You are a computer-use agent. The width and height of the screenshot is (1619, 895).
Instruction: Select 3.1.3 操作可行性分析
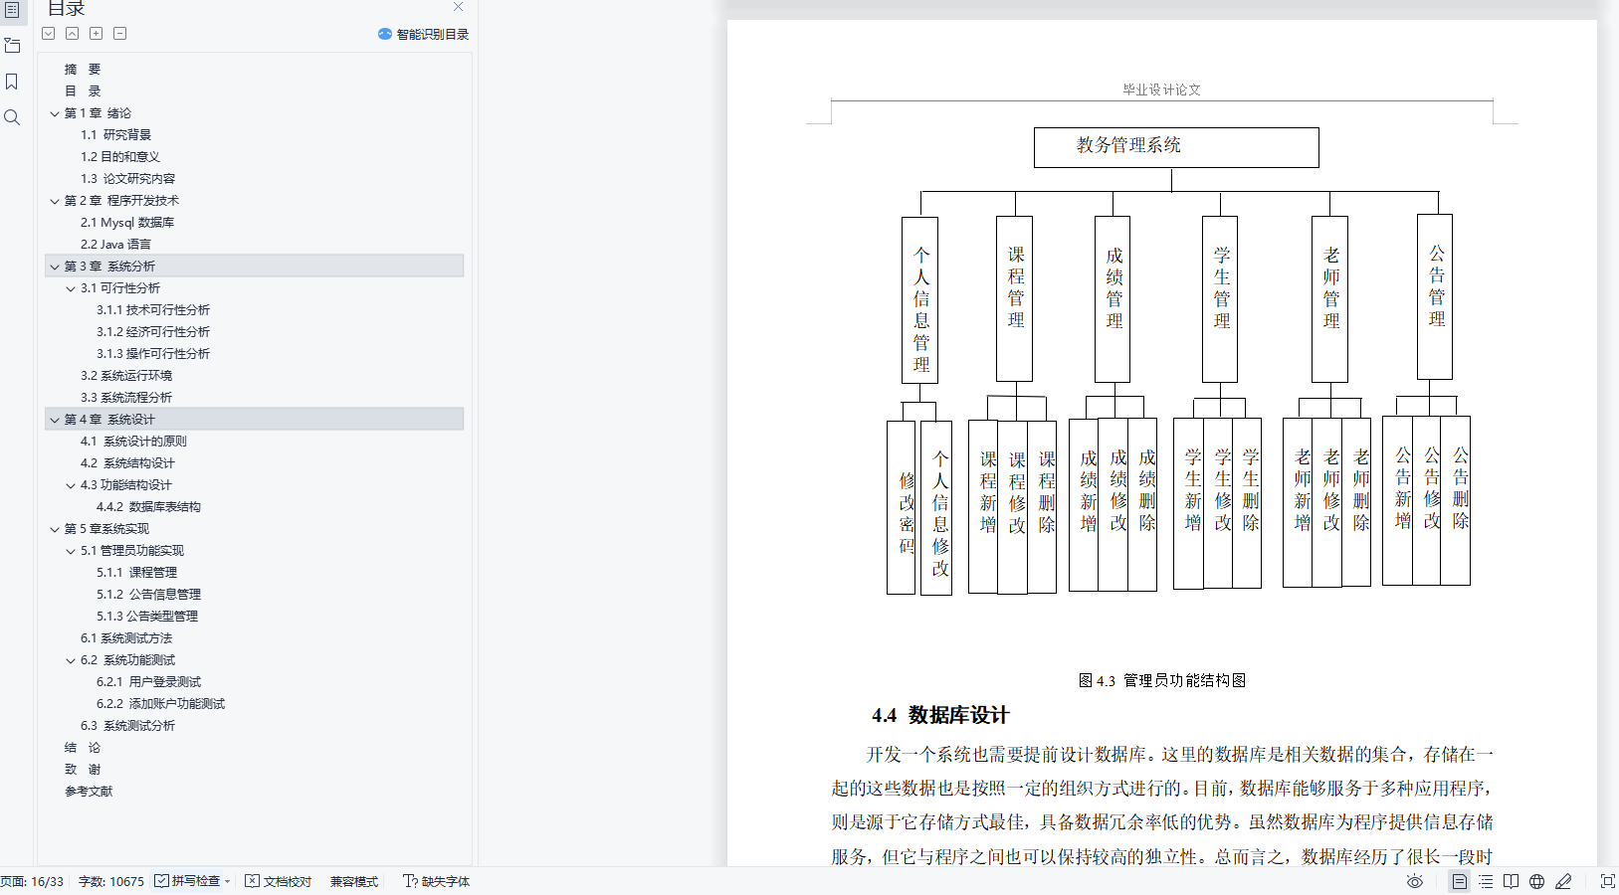tap(153, 354)
